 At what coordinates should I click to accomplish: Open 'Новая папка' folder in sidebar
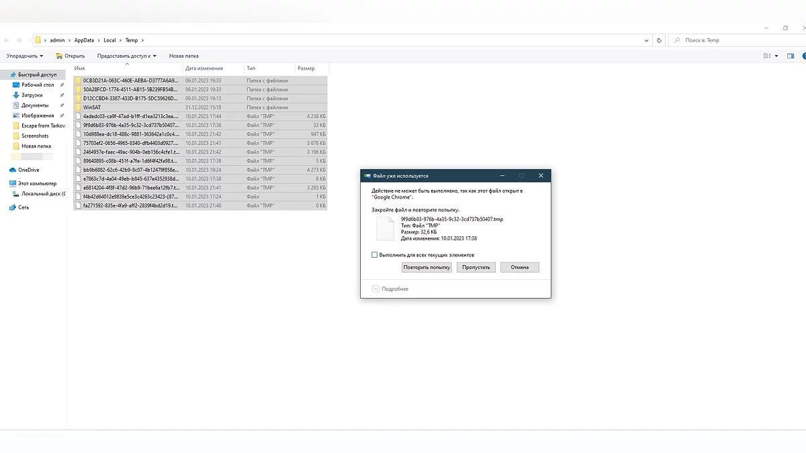click(32, 146)
